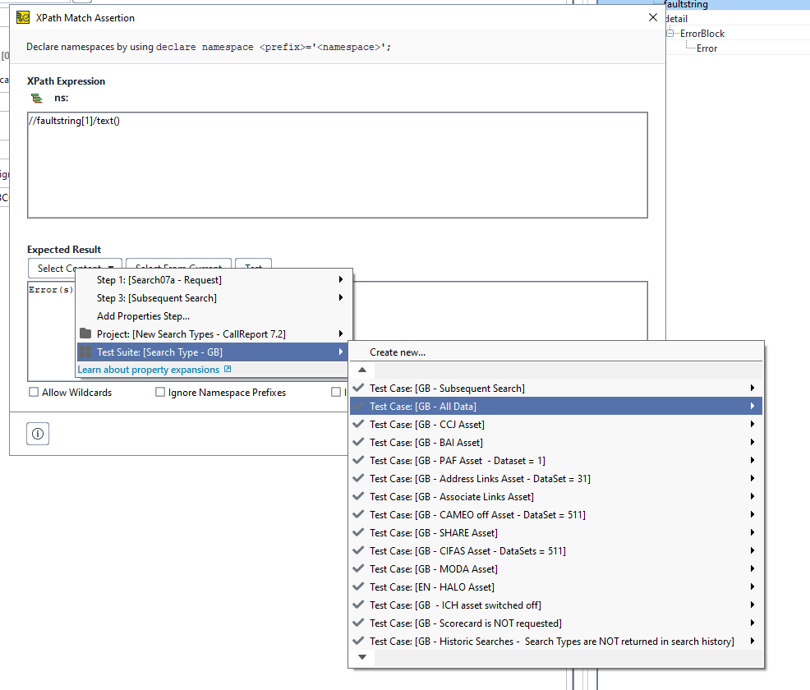Close the XPath Match Assertion dialog
Screen dimensions: 810x690
[x=653, y=17]
